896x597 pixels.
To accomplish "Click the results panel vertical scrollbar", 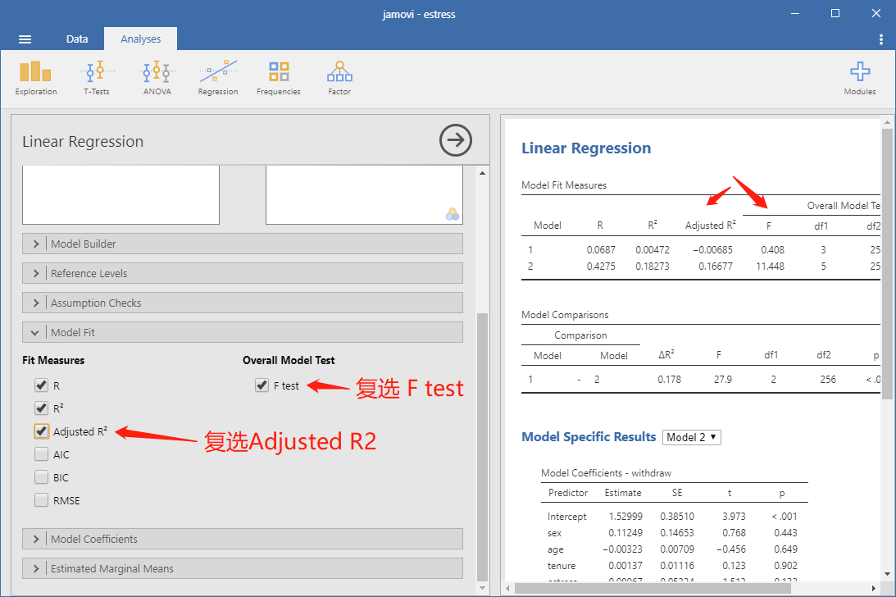I will click(x=887, y=263).
